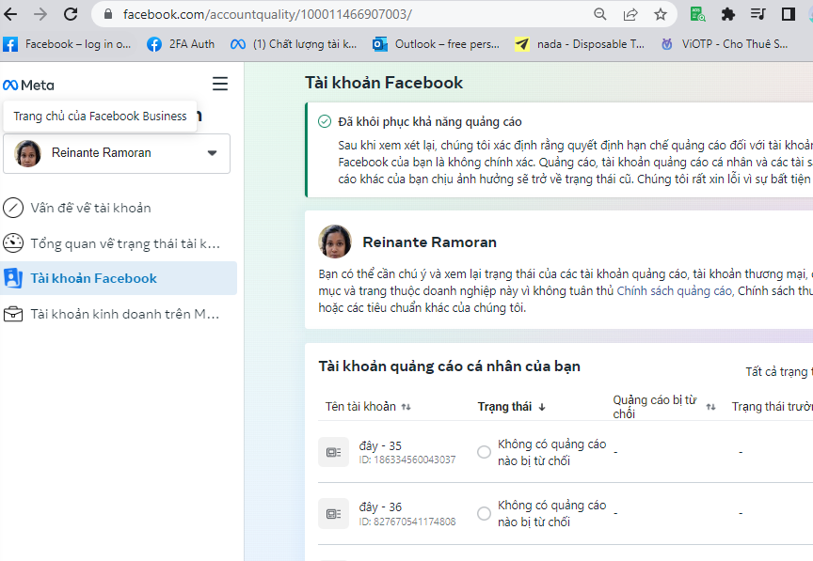Open the 2FA Auth bookmark
The height and width of the screenshot is (561, 813).
(181, 44)
